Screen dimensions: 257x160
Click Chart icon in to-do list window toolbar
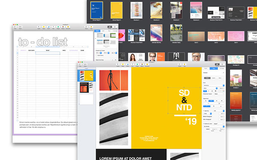click(48, 27)
